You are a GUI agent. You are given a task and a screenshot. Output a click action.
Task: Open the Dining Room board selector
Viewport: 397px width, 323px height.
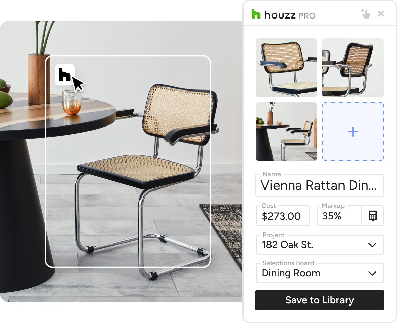click(x=320, y=273)
